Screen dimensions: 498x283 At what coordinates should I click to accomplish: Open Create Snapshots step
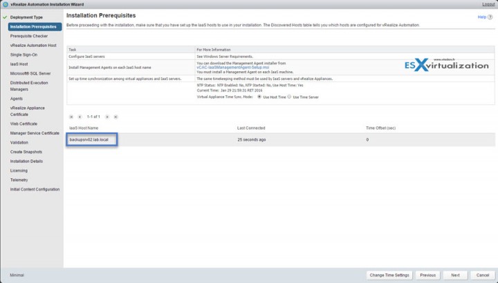pos(26,152)
